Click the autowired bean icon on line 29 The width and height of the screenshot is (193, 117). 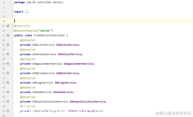(x=8, y=64)
